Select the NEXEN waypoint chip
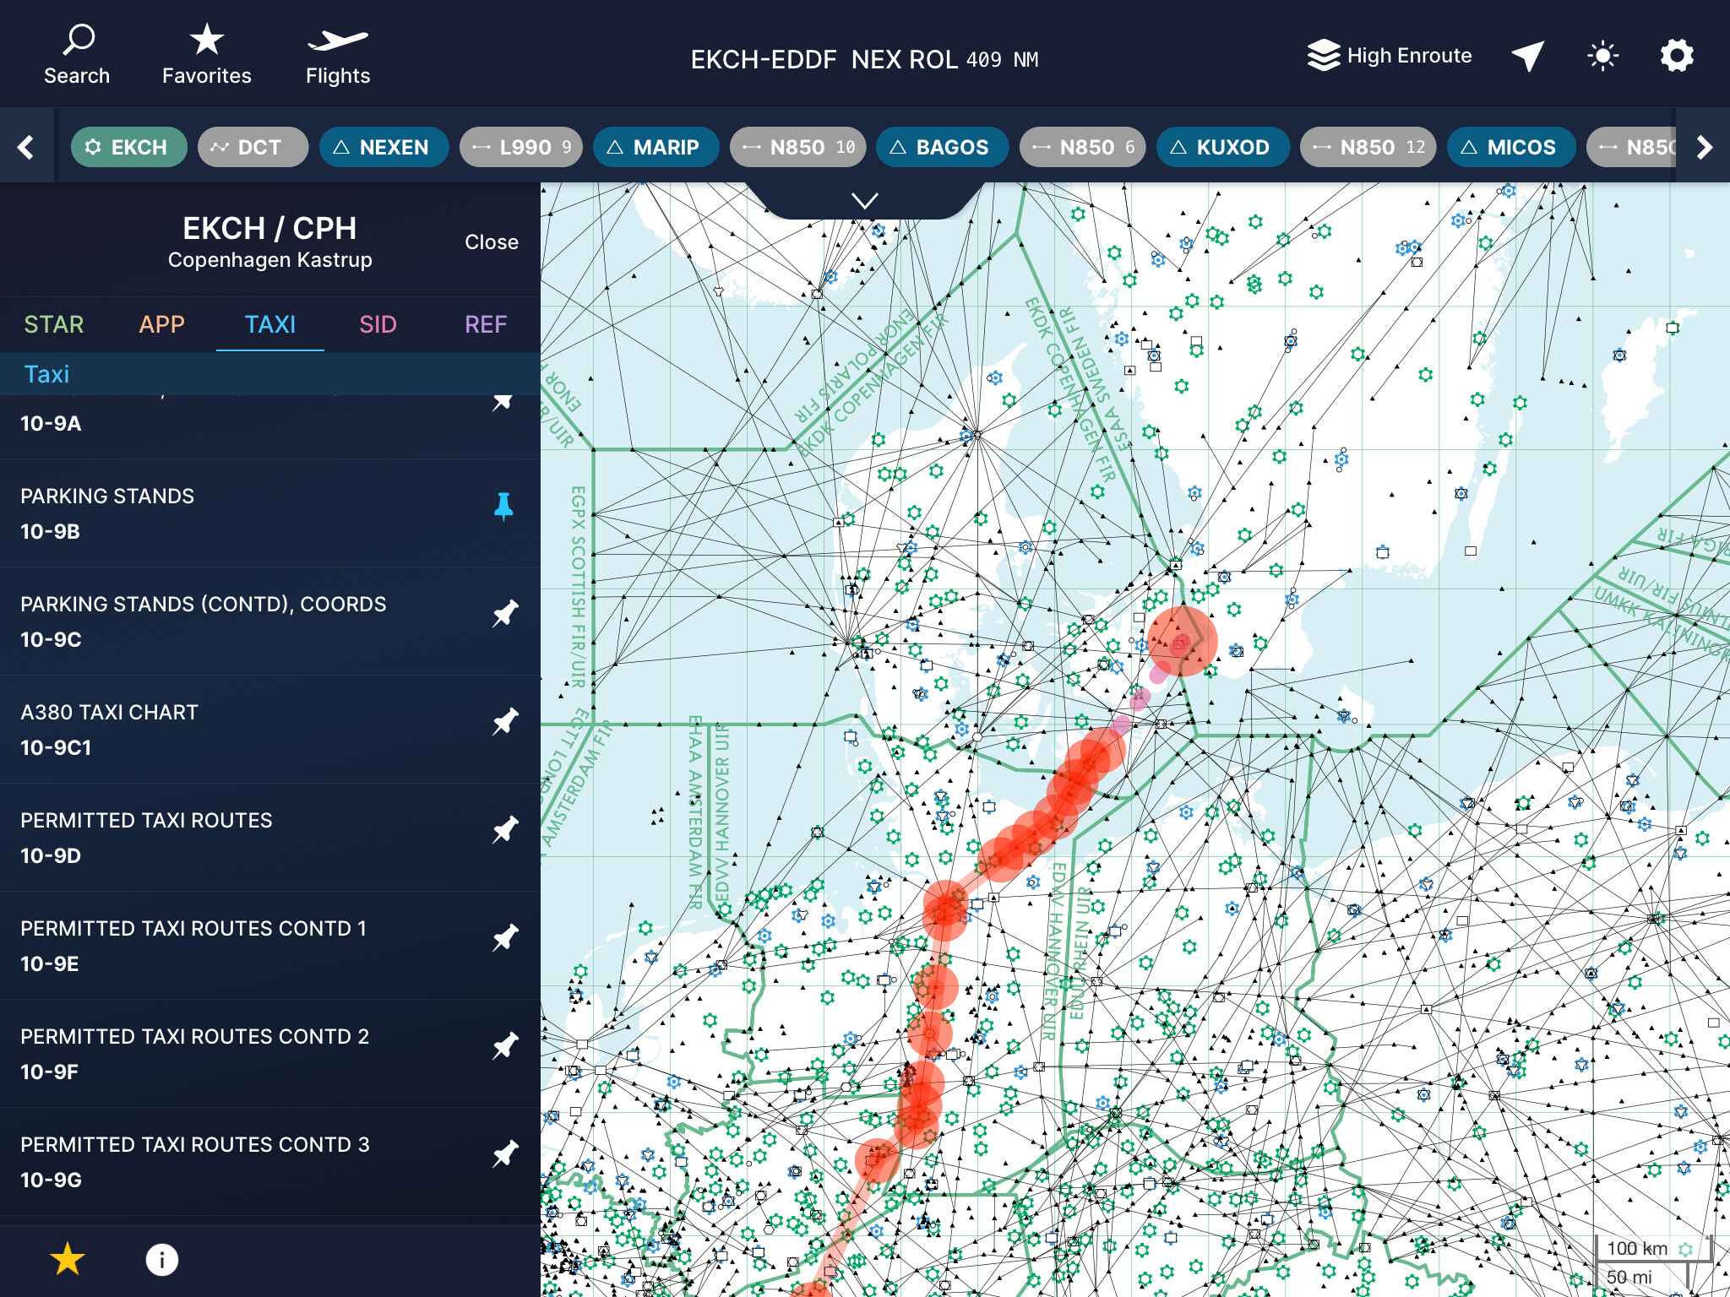 pyautogui.click(x=384, y=147)
